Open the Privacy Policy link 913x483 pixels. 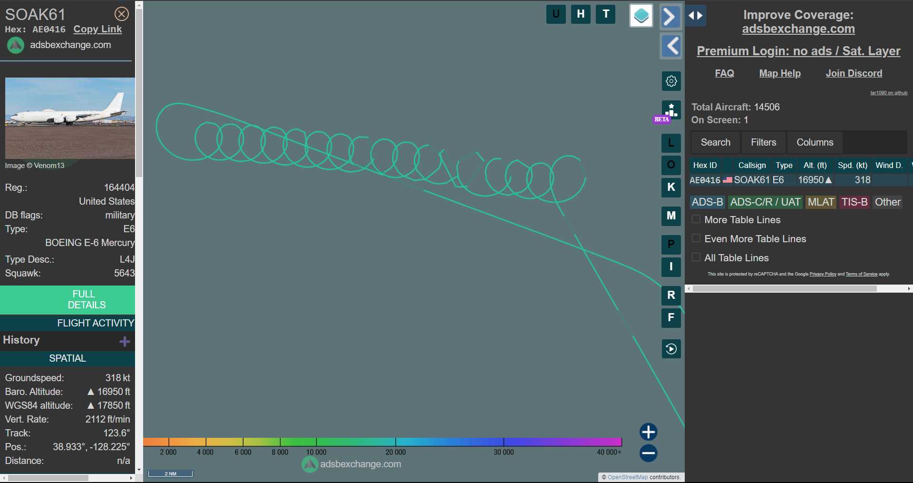pos(823,274)
